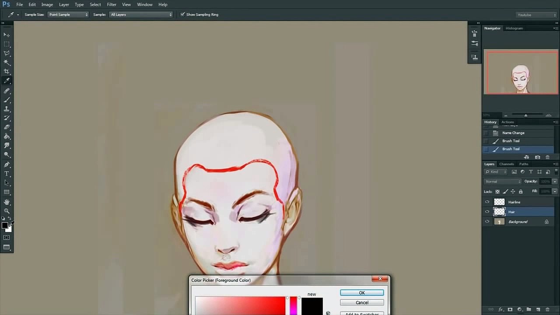560x315 pixels.
Task: Select the Hand tool
Action: point(7,202)
